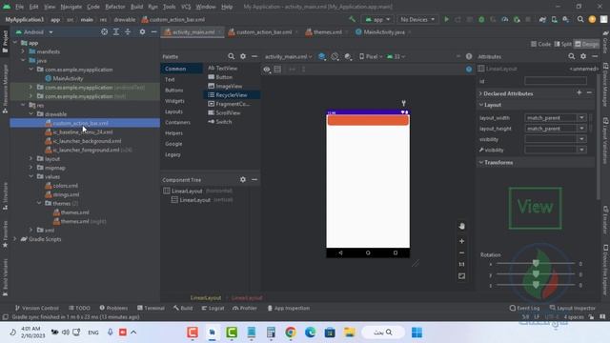
Task: Click the Make Project hammer icon
Action: click(352, 19)
